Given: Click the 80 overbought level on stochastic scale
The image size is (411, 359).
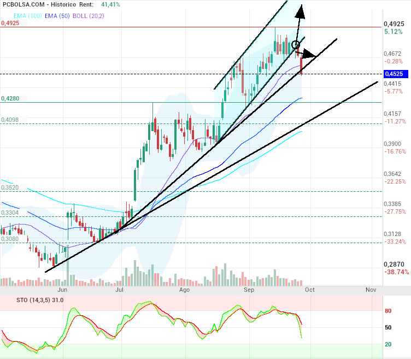Looking at the screenshot, I should point(388,311).
